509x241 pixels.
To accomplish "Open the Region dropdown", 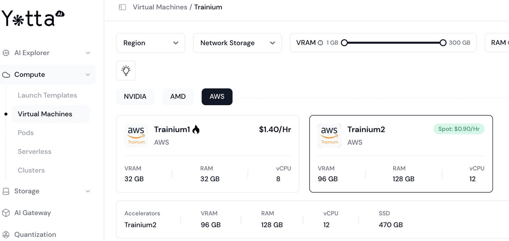I will [x=151, y=43].
